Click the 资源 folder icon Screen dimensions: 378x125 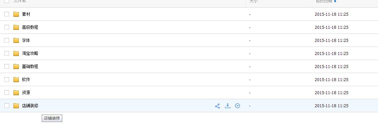pos(16,92)
